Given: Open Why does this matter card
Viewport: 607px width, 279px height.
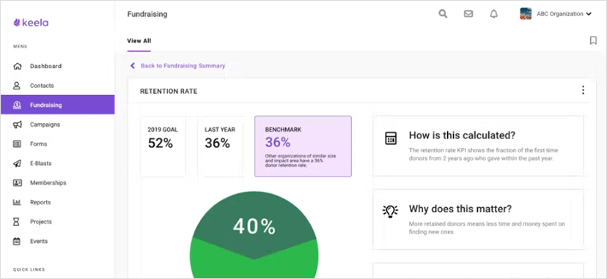Looking at the screenshot, I should pyautogui.click(x=478, y=220).
